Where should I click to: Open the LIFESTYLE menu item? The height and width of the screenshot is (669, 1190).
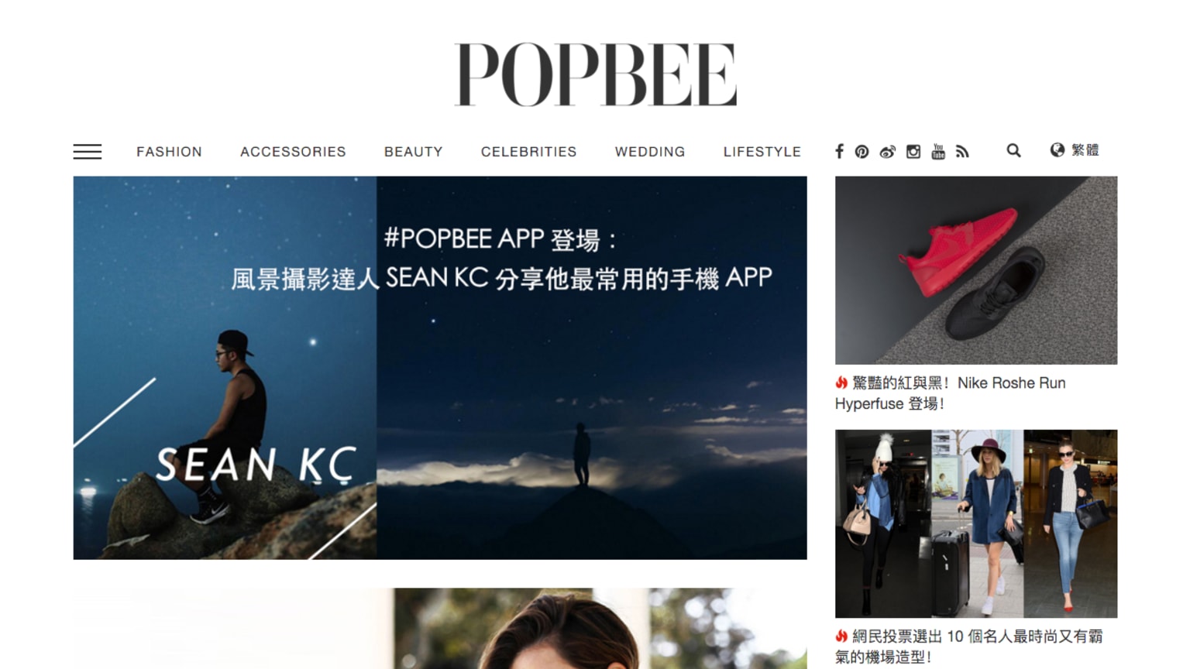tap(762, 152)
